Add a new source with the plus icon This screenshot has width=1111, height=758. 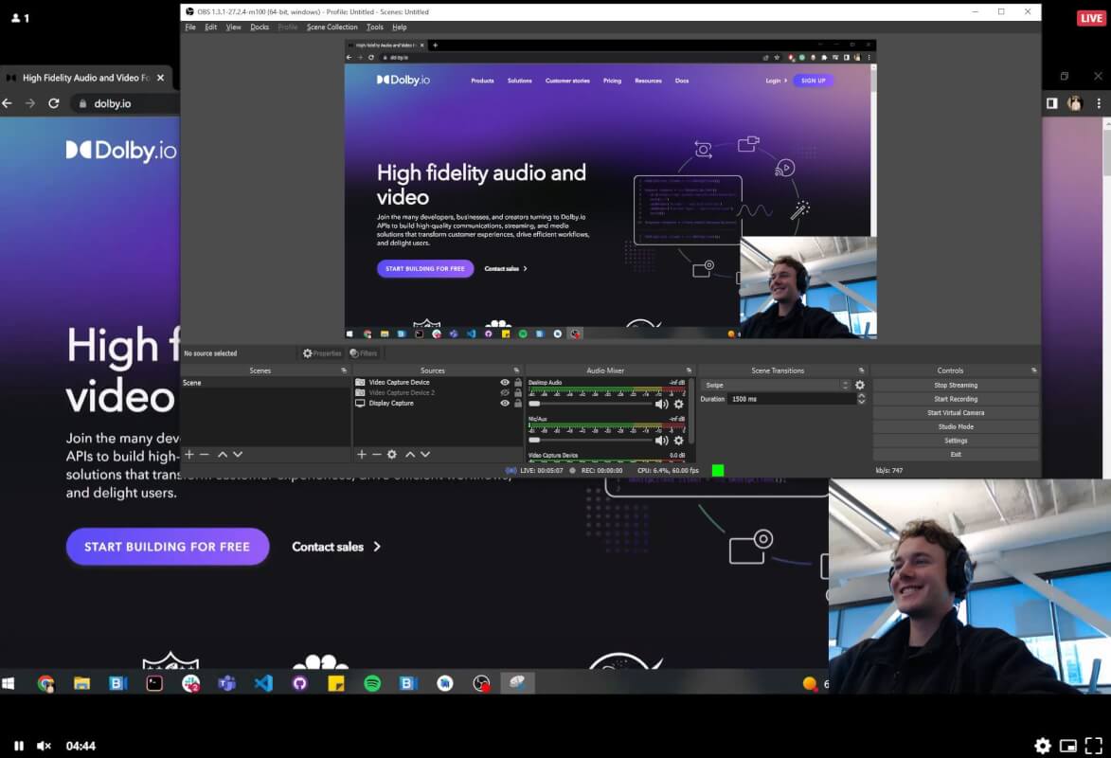(362, 454)
